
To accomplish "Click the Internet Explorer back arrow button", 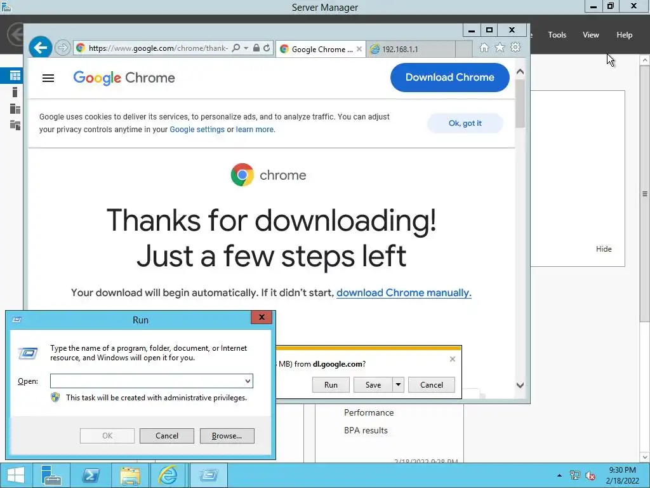I will [40, 48].
